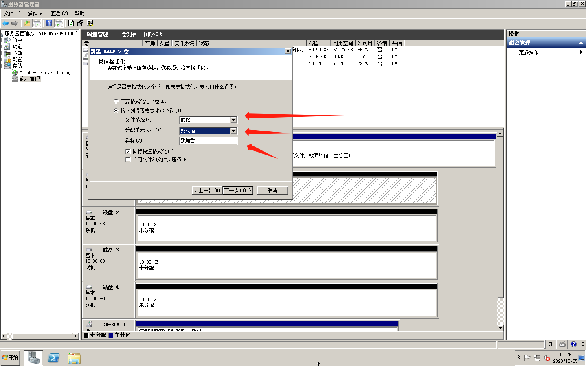Click the unallocated 10.00 GB area of 磁盘 3
This screenshot has width=586, height=366.
[287, 265]
